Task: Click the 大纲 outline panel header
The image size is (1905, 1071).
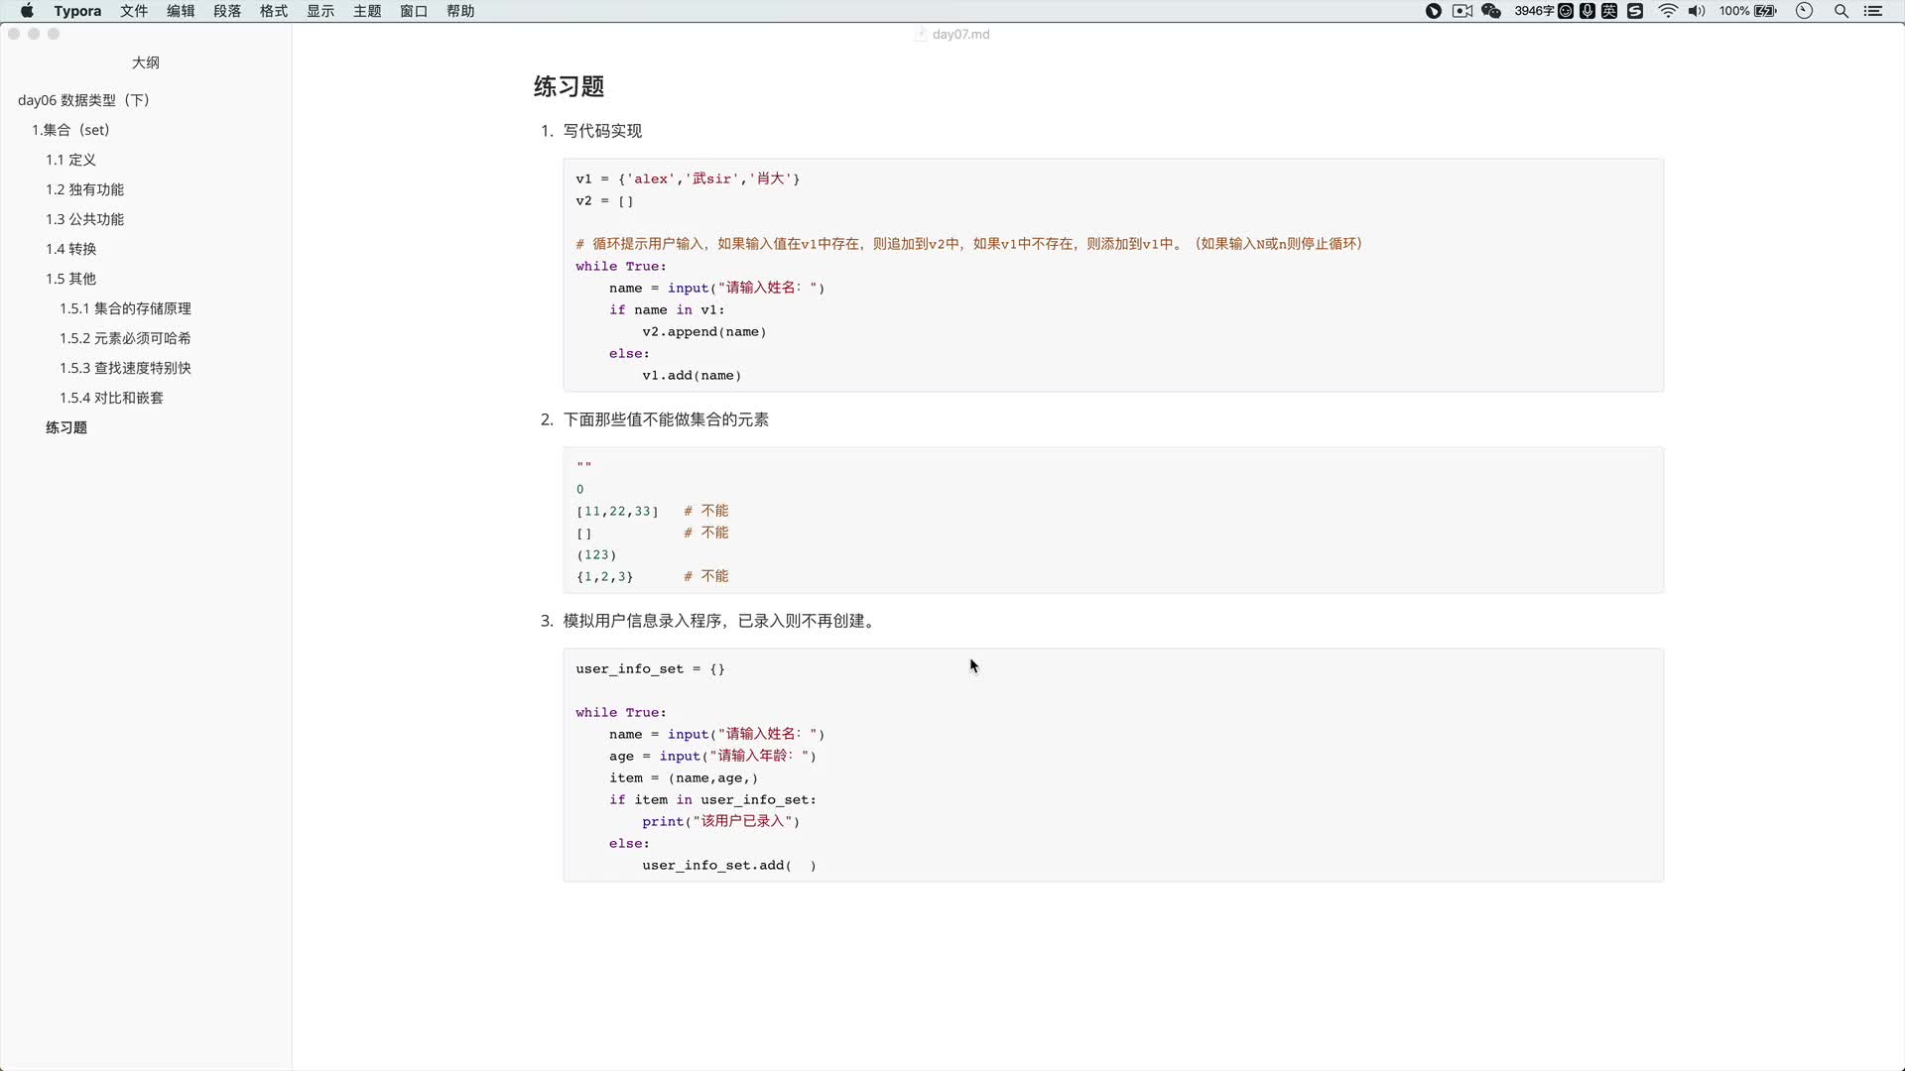Action: (x=146, y=62)
